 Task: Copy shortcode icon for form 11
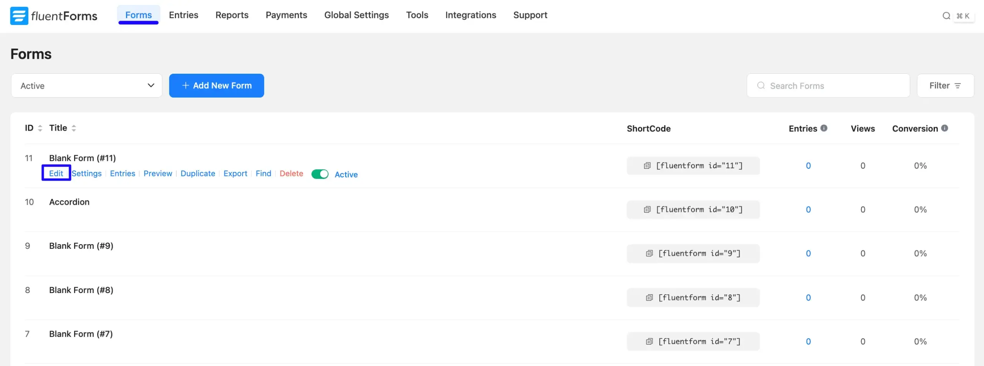point(647,166)
